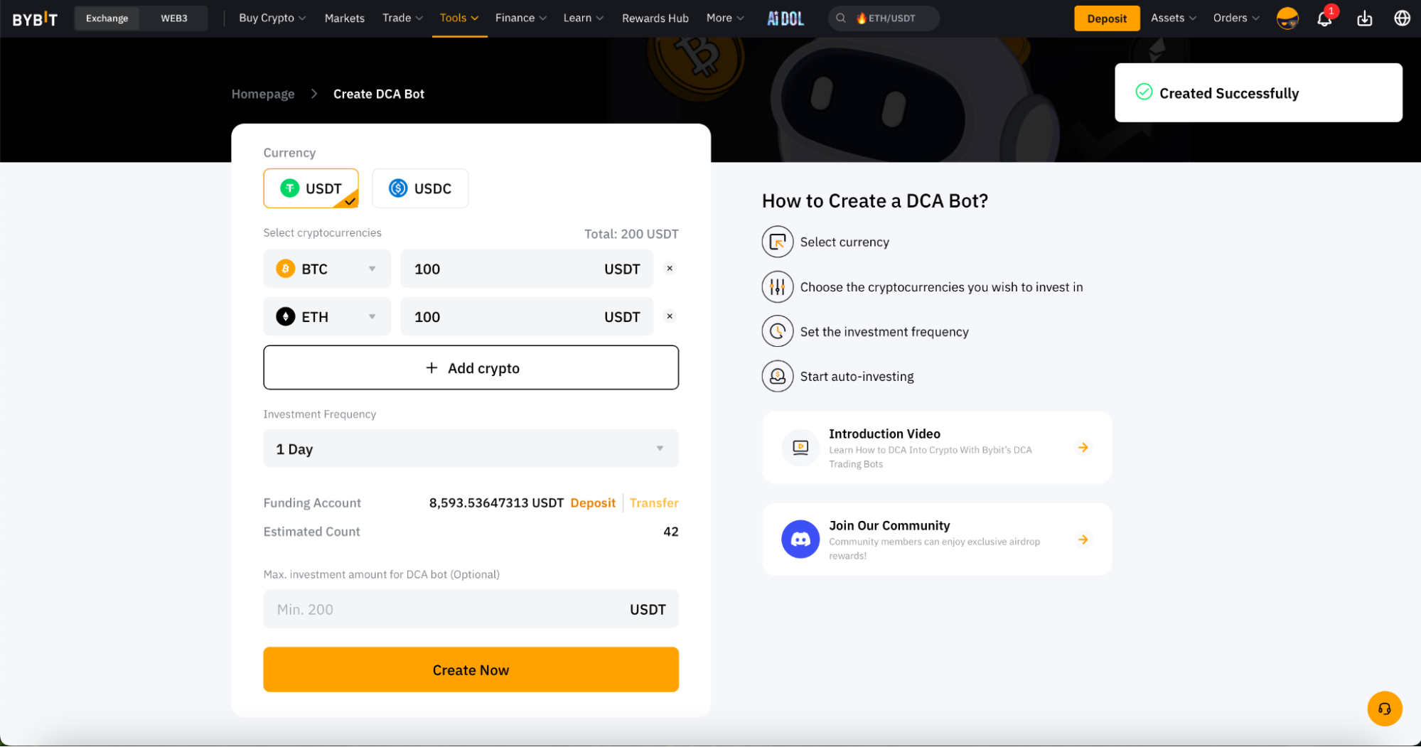Click the app download icon
The image size is (1421, 747).
1364,18
